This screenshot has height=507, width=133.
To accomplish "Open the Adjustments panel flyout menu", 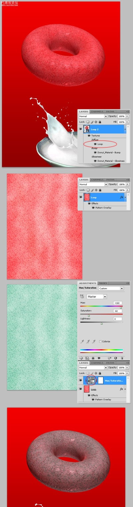I will (x=128, y=283).
